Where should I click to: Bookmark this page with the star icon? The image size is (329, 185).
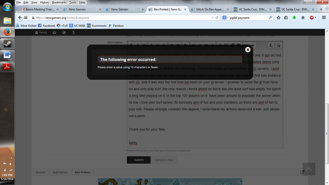pos(278,18)
